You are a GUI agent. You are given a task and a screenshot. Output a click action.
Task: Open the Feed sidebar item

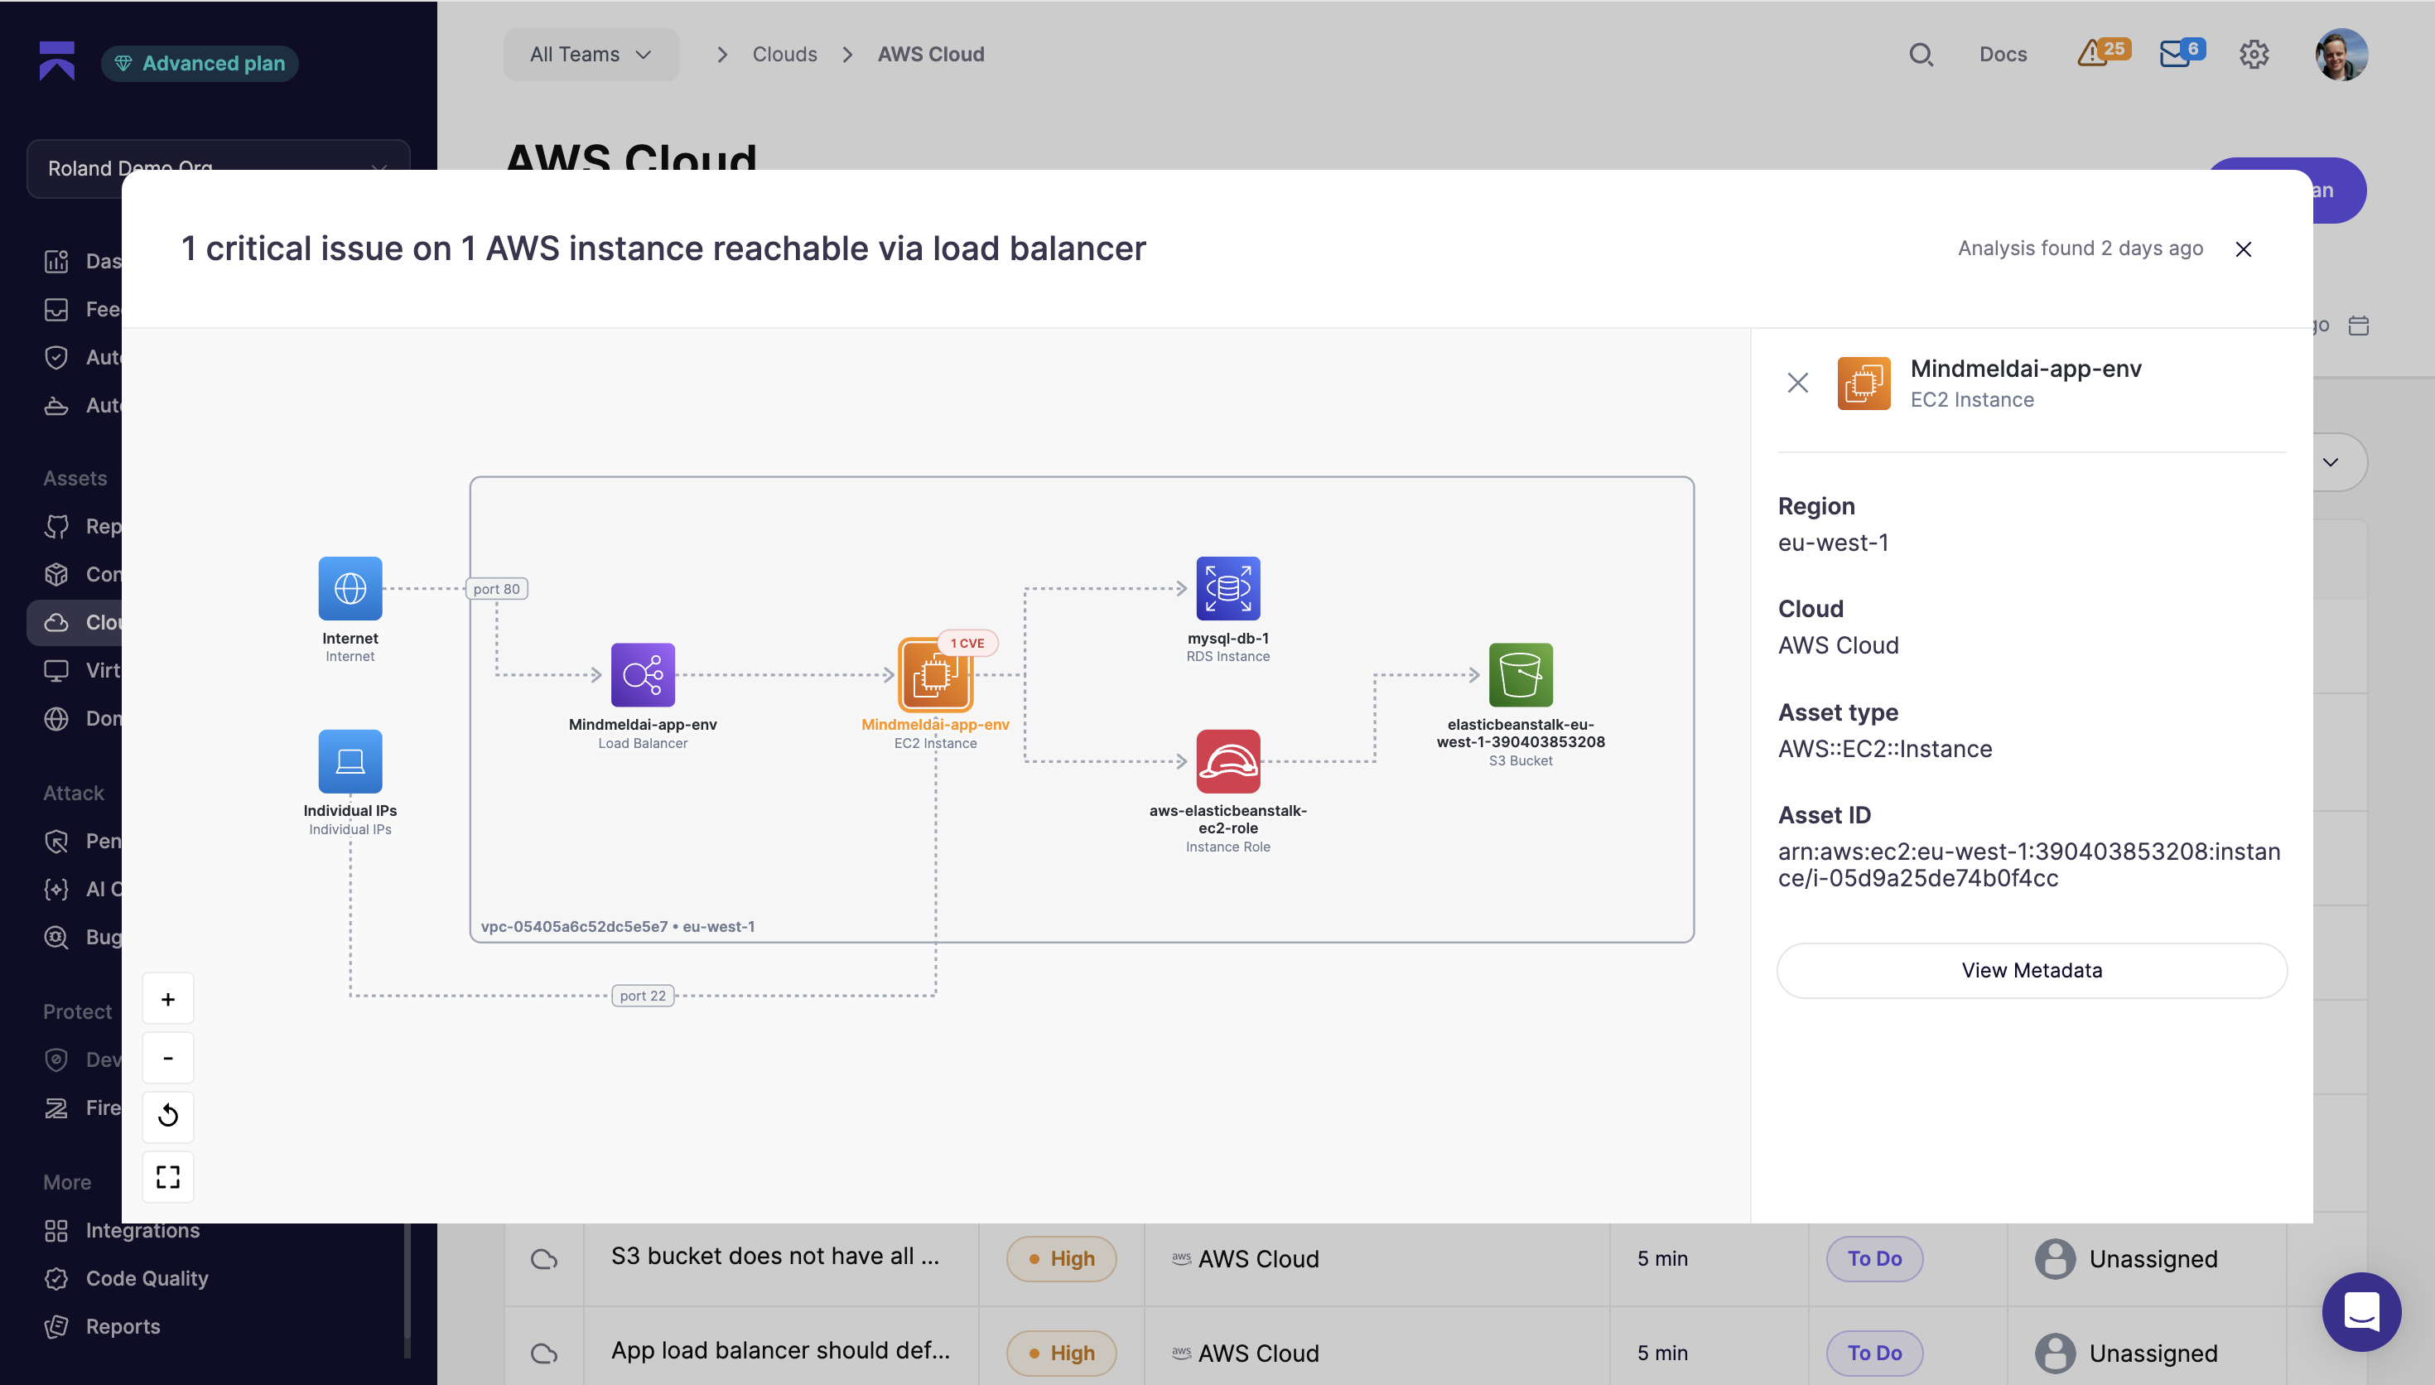pyautogui.click(x=82, y=309)
